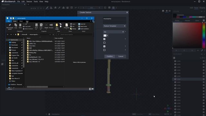Select the Color Picker tool in Blockbench toolbar
This screenshot has height=116, width=206.
59,8
